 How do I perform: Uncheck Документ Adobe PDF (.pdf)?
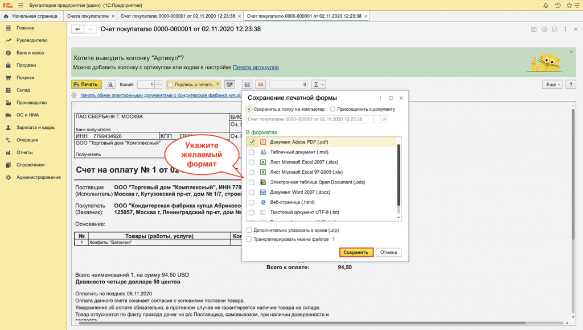(252, 142)
